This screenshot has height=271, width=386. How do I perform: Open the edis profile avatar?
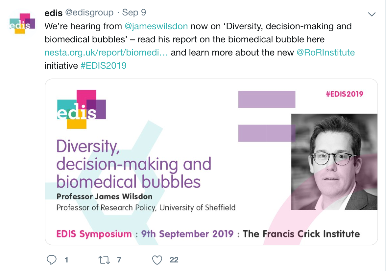click(22, 24)
